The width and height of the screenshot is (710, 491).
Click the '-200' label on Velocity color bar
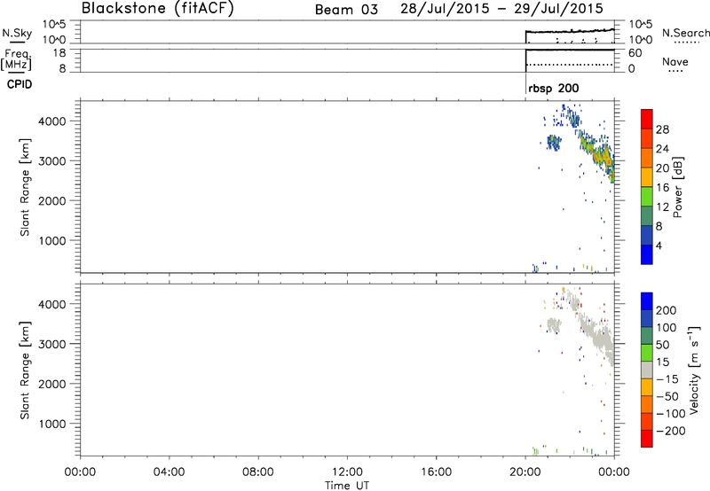[x=671, y=431]
